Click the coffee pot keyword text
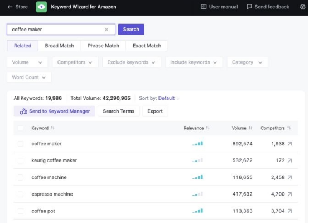Screen dimensions: 309x224 tap(43, 211)
